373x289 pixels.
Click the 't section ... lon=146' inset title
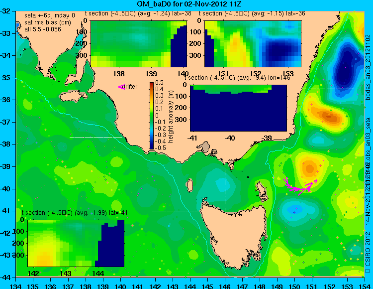[x=237, y=78]
